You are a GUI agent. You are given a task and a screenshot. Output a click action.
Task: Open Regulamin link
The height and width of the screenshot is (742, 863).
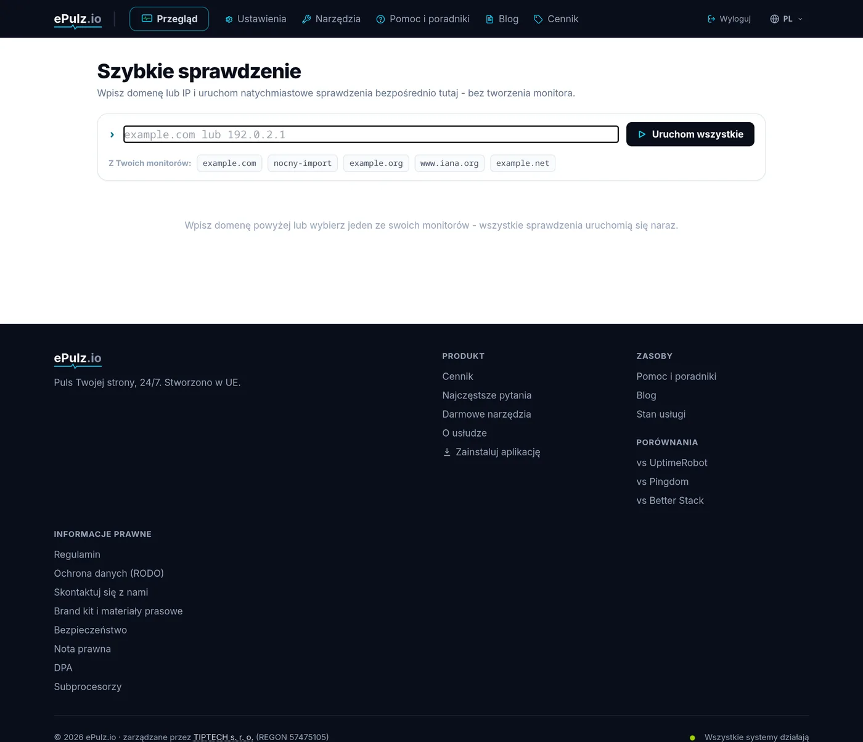point(77,554)
